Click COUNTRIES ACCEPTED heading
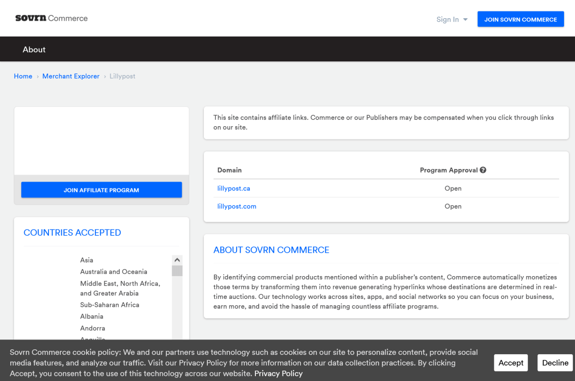Screen dimensions: 575x381 tap(72, 233)
